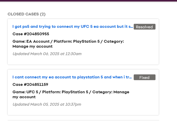Click the divider line below the closed cases
Viewport: 177px width, 129px height.
pyautogui.click(x=83, y=120)
